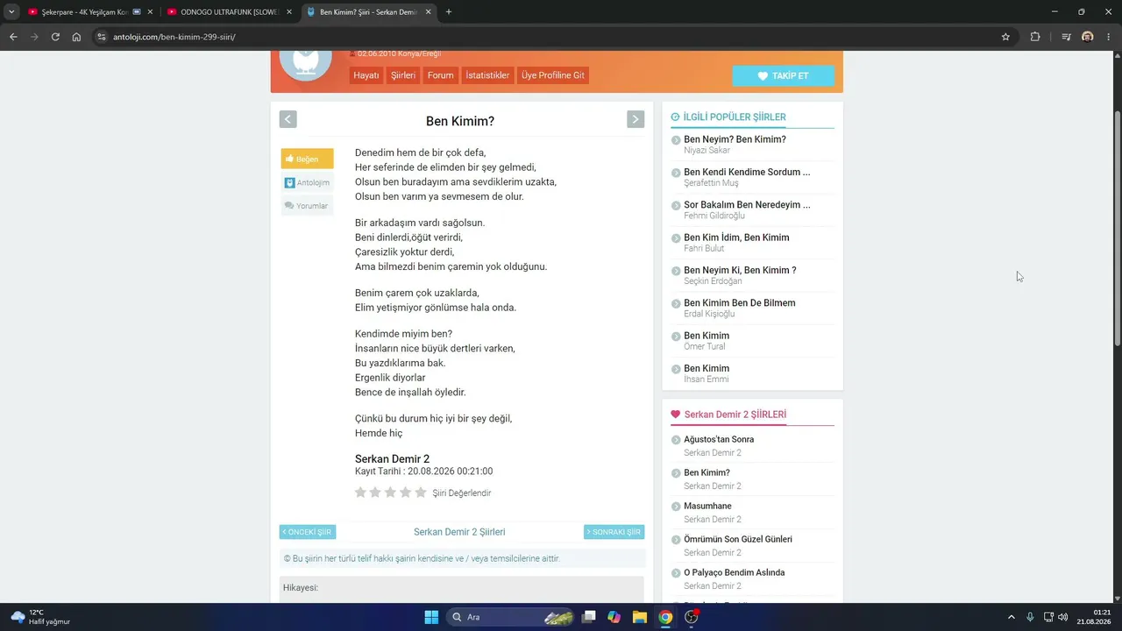This screenshot has height=631, width=1122.
Task: Expand the tab search dropdown
Action: (x=11, y=12)
